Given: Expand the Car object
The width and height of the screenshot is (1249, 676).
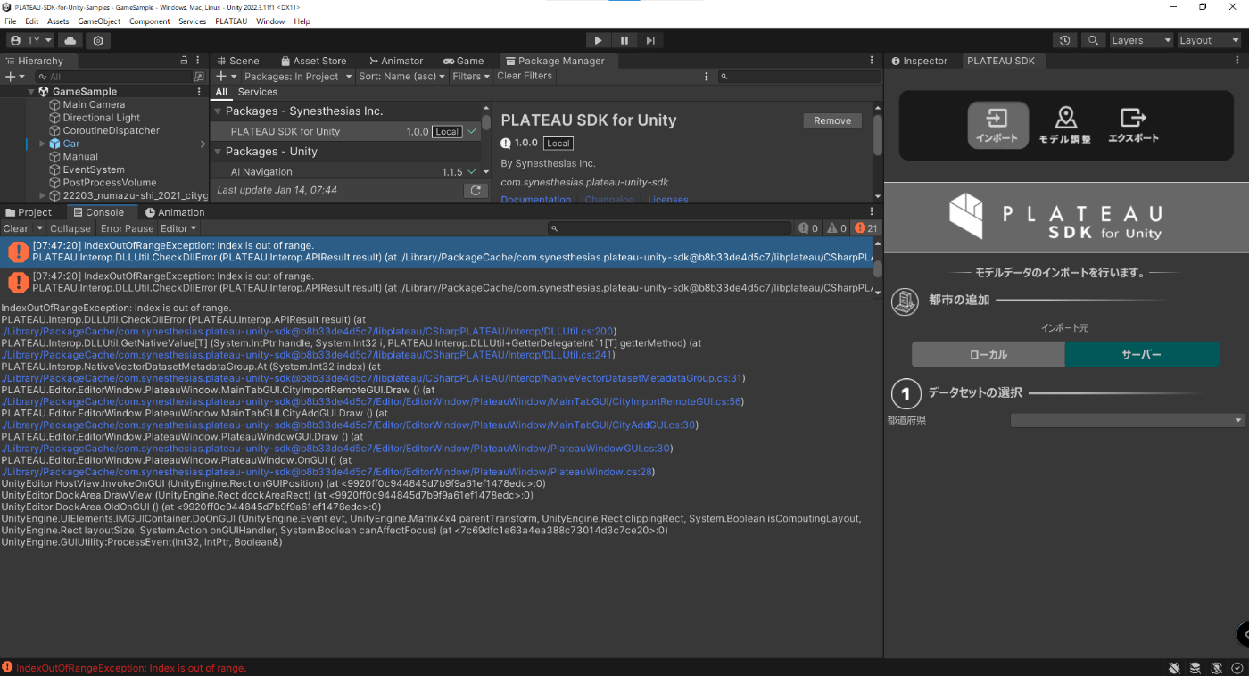Looking at the screenshot, I should [42, 144].
